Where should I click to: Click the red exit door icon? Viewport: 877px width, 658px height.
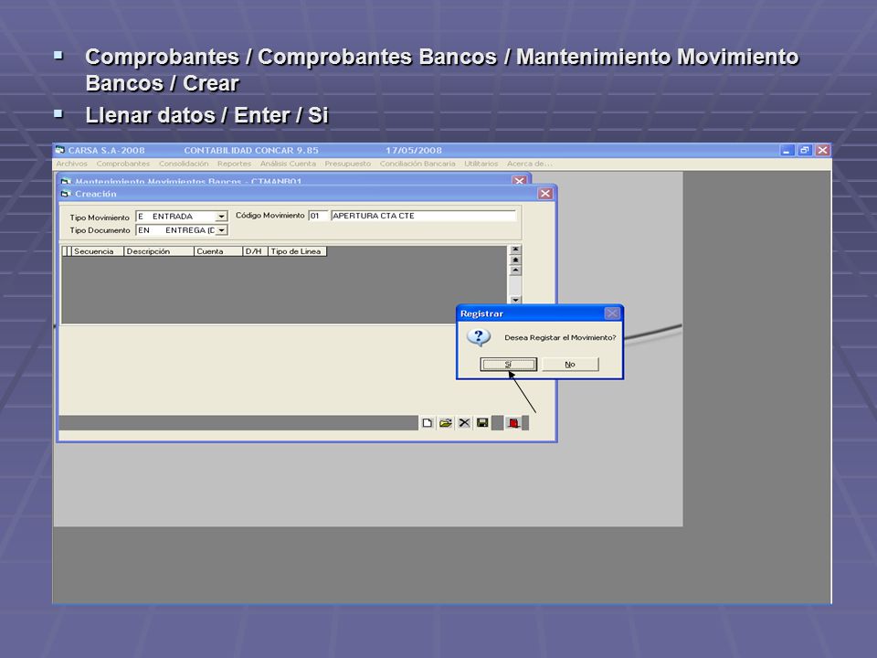513,423
